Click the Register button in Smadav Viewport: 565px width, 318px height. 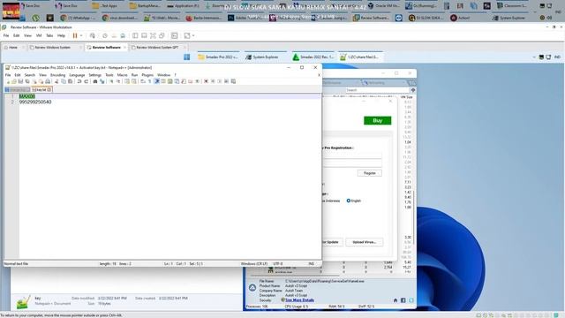369,173
